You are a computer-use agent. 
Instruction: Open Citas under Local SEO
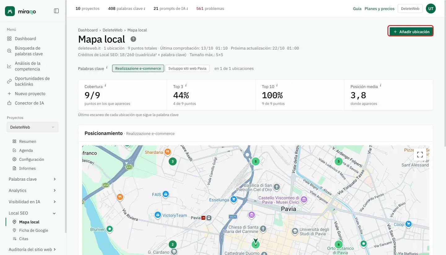click(24, 239)
